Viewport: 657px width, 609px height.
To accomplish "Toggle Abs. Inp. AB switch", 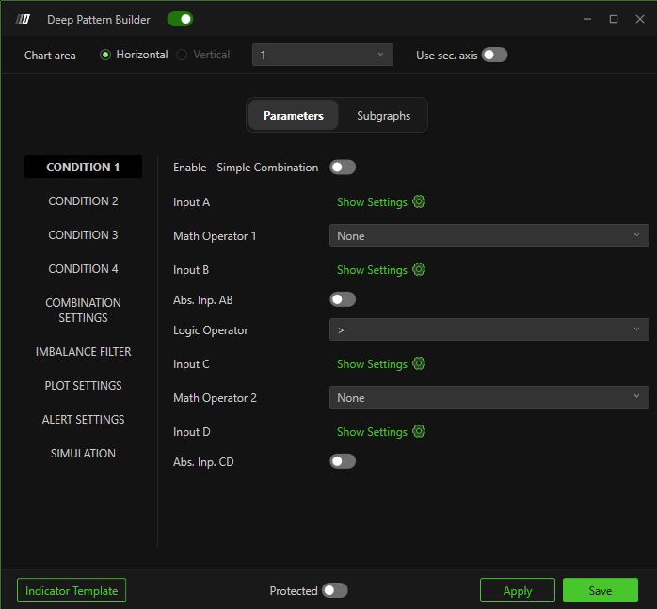I will point(343,300).
